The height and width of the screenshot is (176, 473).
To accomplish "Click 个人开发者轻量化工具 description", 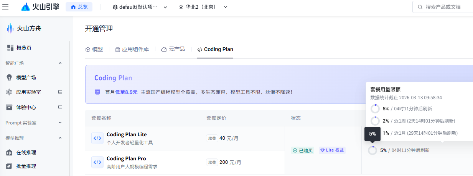I will [130, 143].
